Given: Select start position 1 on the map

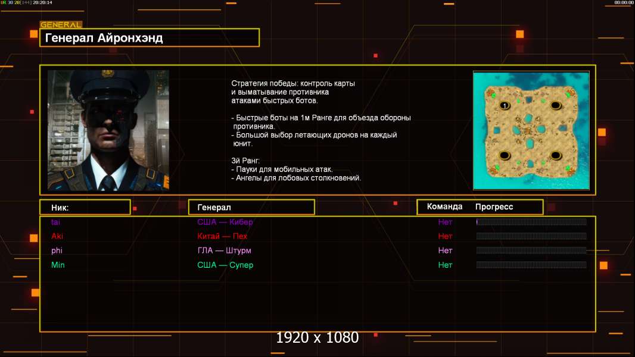Looking at the screenshot, I should click(505, 105).
